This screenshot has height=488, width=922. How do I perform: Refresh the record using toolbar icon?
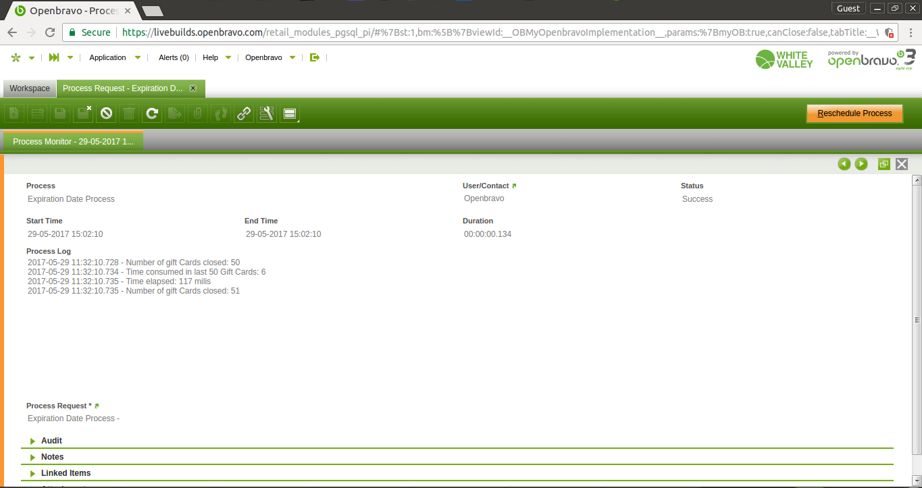tap(152, 113)
